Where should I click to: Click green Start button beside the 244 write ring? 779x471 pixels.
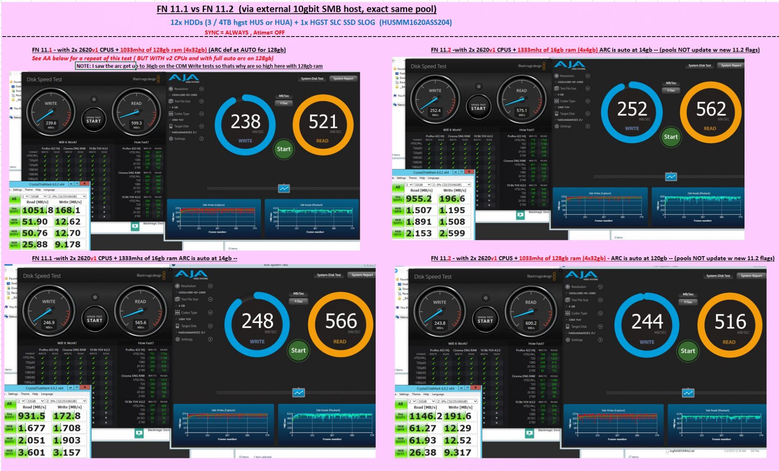pos(688,351)
